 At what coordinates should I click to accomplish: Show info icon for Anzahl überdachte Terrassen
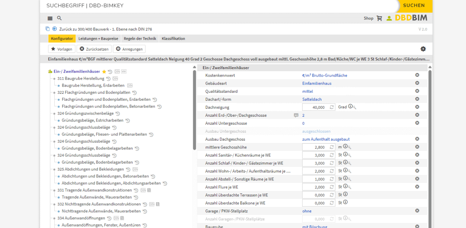click(345, 195)
